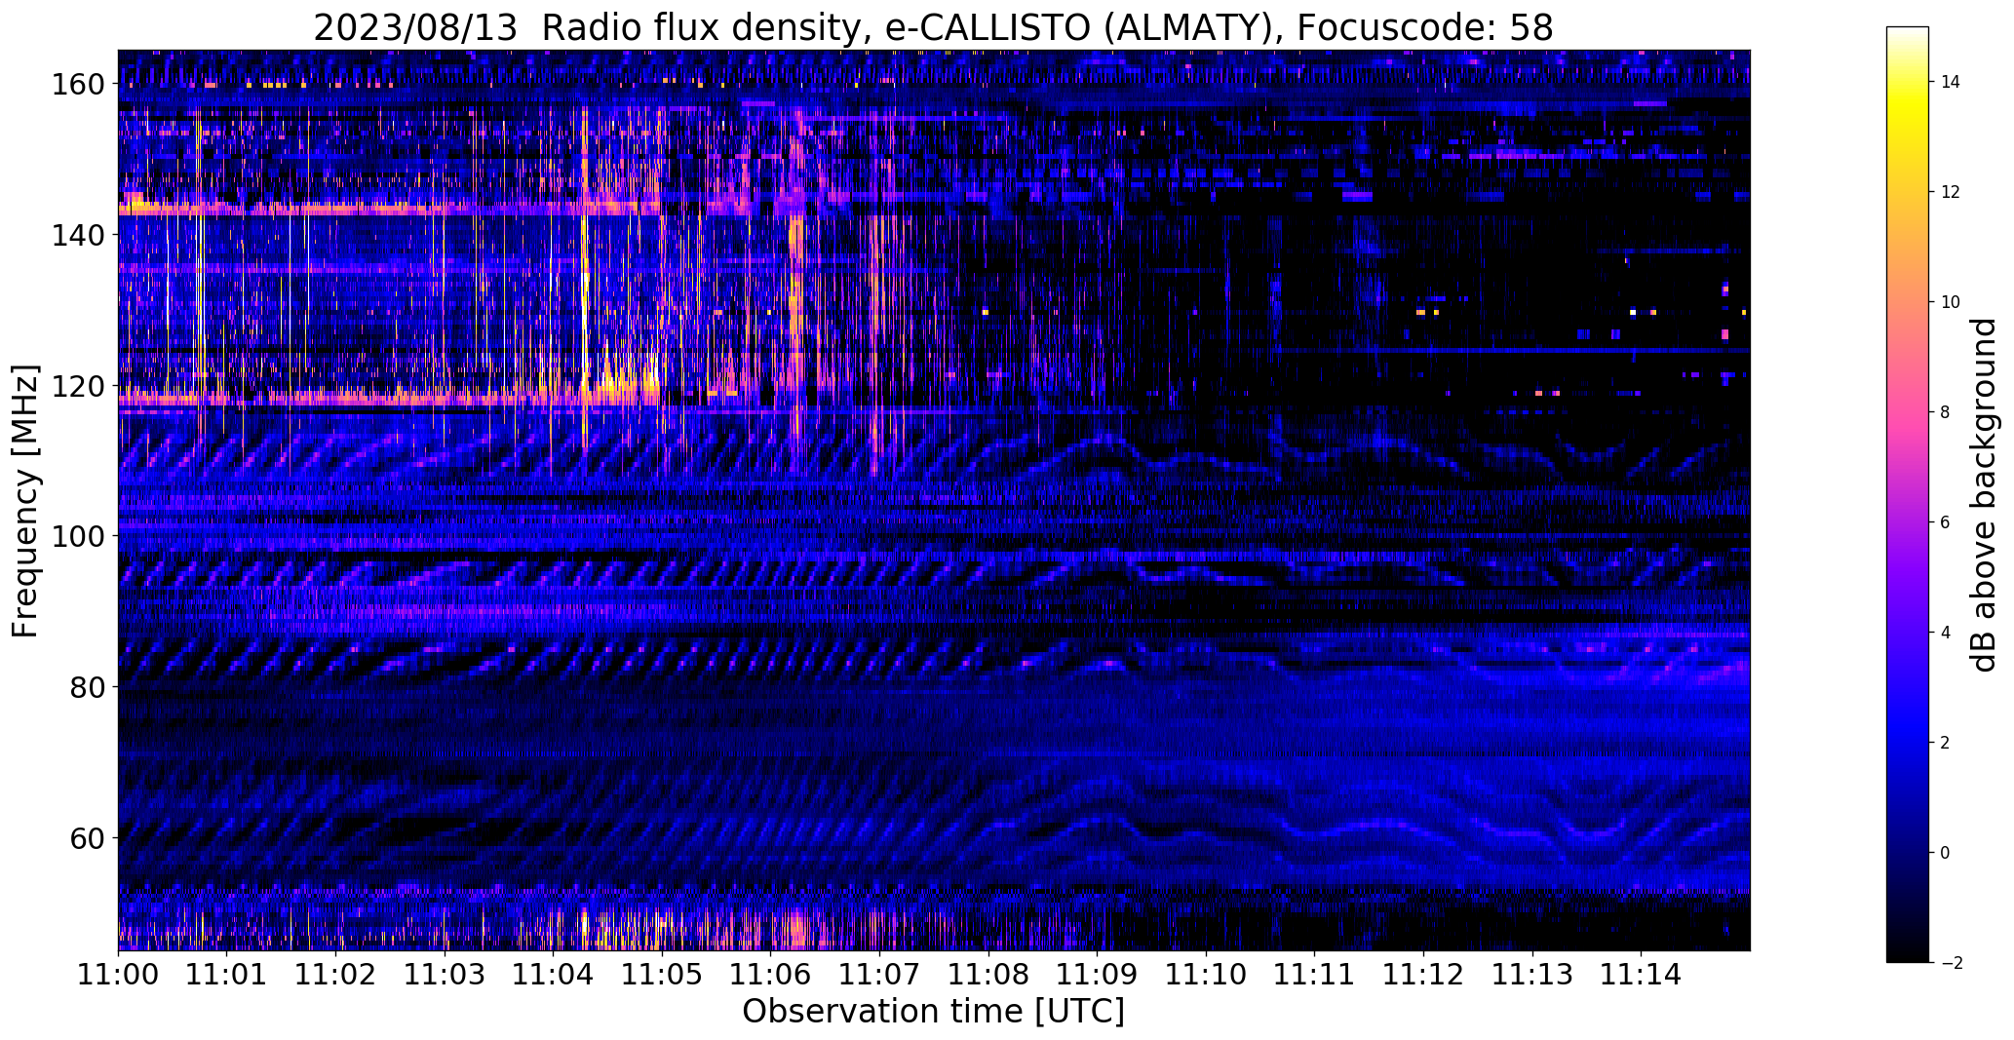
Task: Click the colorbar tick label 8
Action: click(x=1945, y=412)
